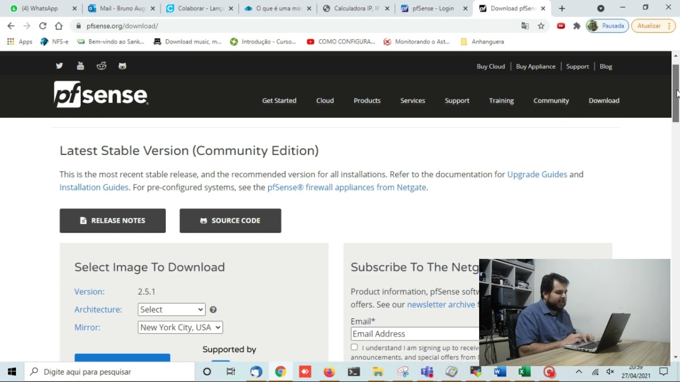Viewport: 680px width, 382px height.
Task: Open Download menu item
Action: click(x=604, y=100)
